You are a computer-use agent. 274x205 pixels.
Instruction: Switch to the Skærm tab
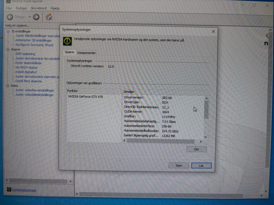pyautogui.click(x=69, y=52)
